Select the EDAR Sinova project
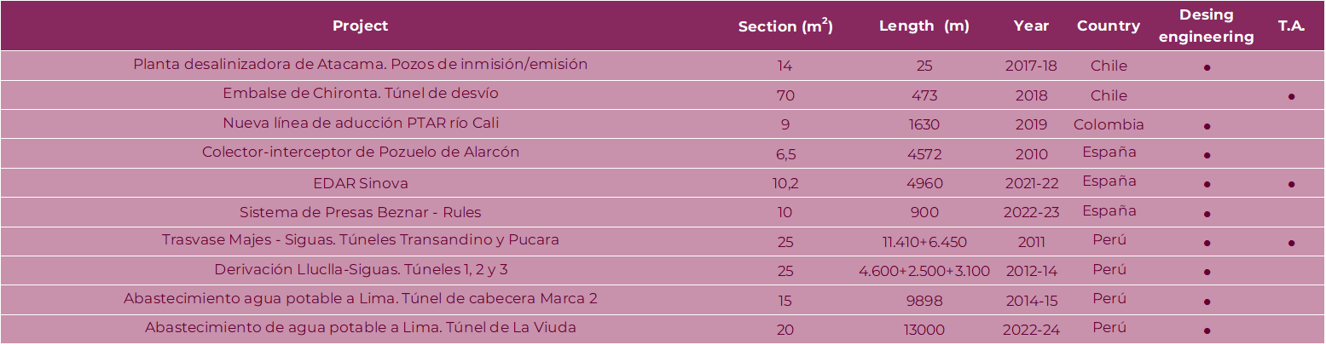This screenshot has width=1326, height=345. (x=360, y=183)
